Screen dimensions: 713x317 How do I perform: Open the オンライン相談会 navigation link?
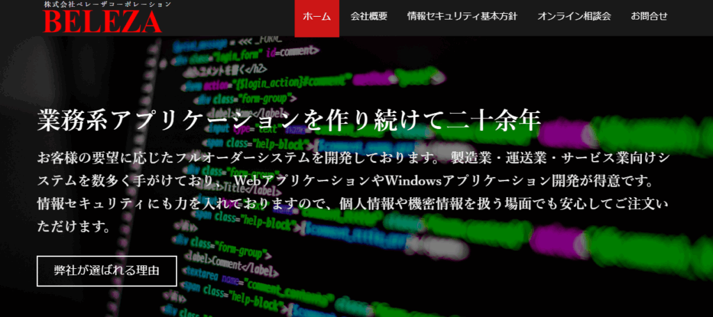click(x=574, y=16)
